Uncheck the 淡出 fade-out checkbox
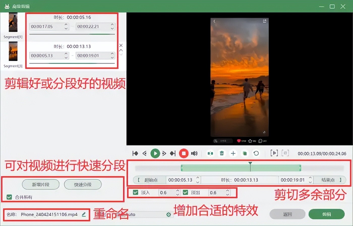The width and height of the screenshot is (353, 226). tap(186, 193)
